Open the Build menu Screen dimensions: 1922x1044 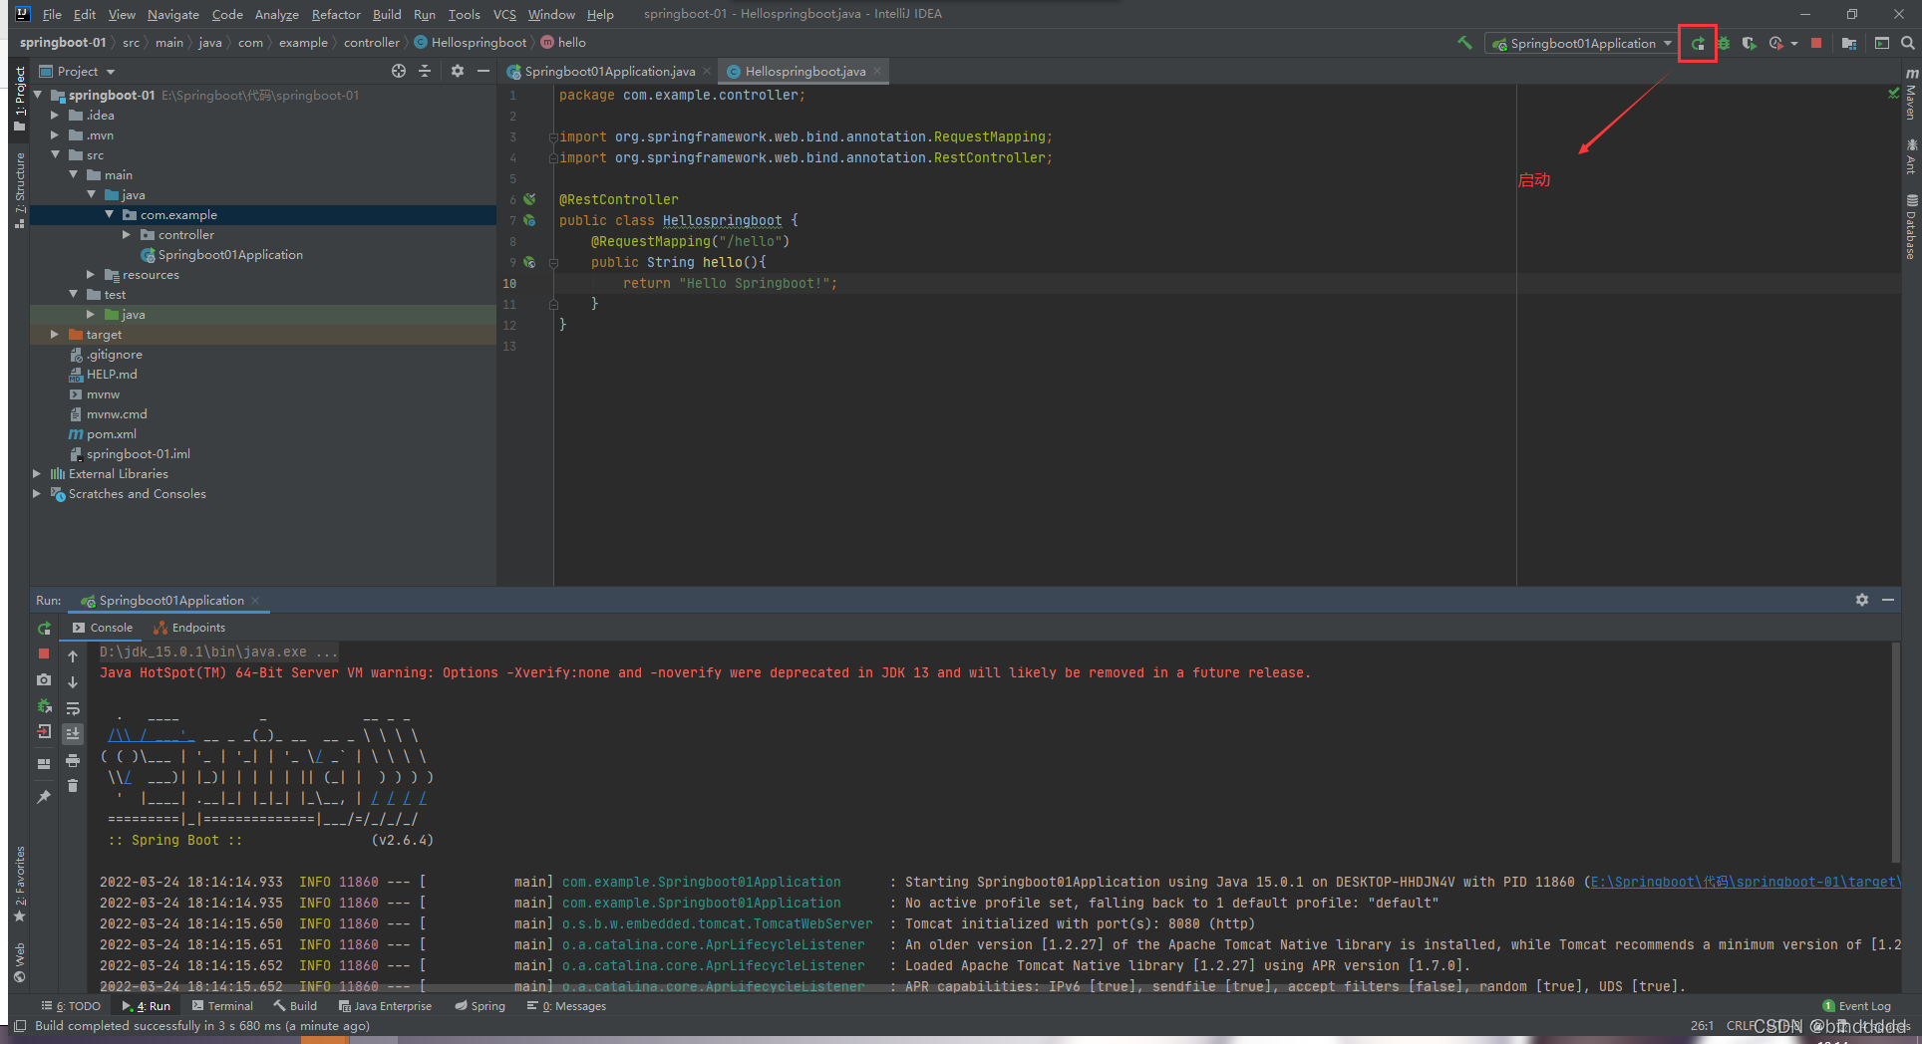(387, 14)
